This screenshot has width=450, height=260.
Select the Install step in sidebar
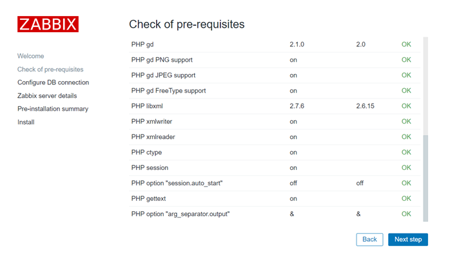(26, 122)
